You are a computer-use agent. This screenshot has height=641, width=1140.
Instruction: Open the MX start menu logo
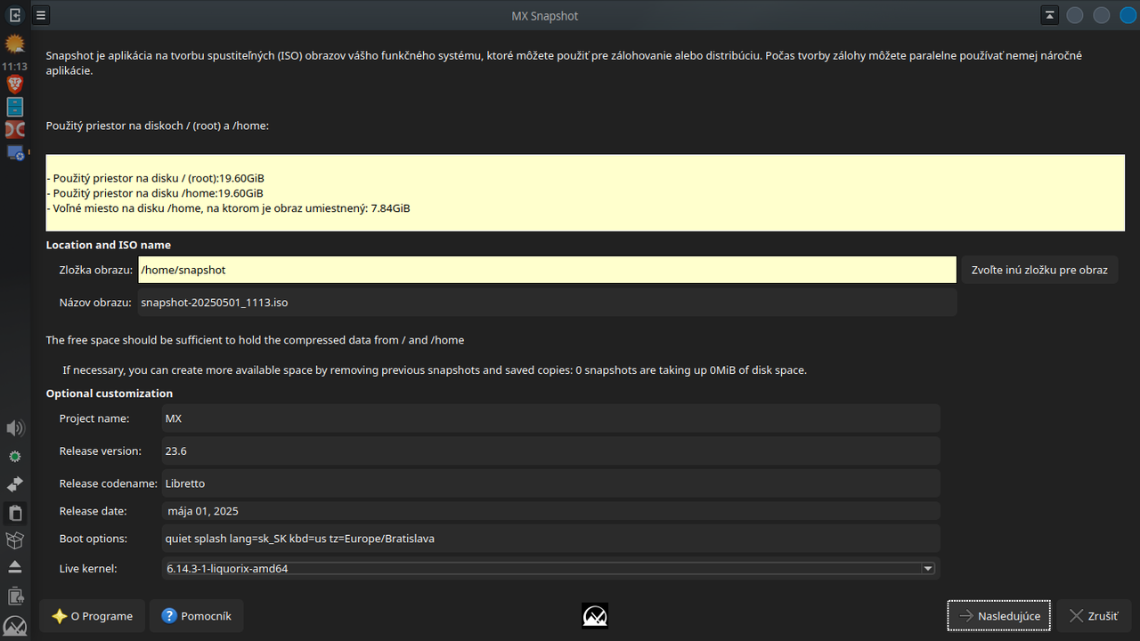pos(14,626)
